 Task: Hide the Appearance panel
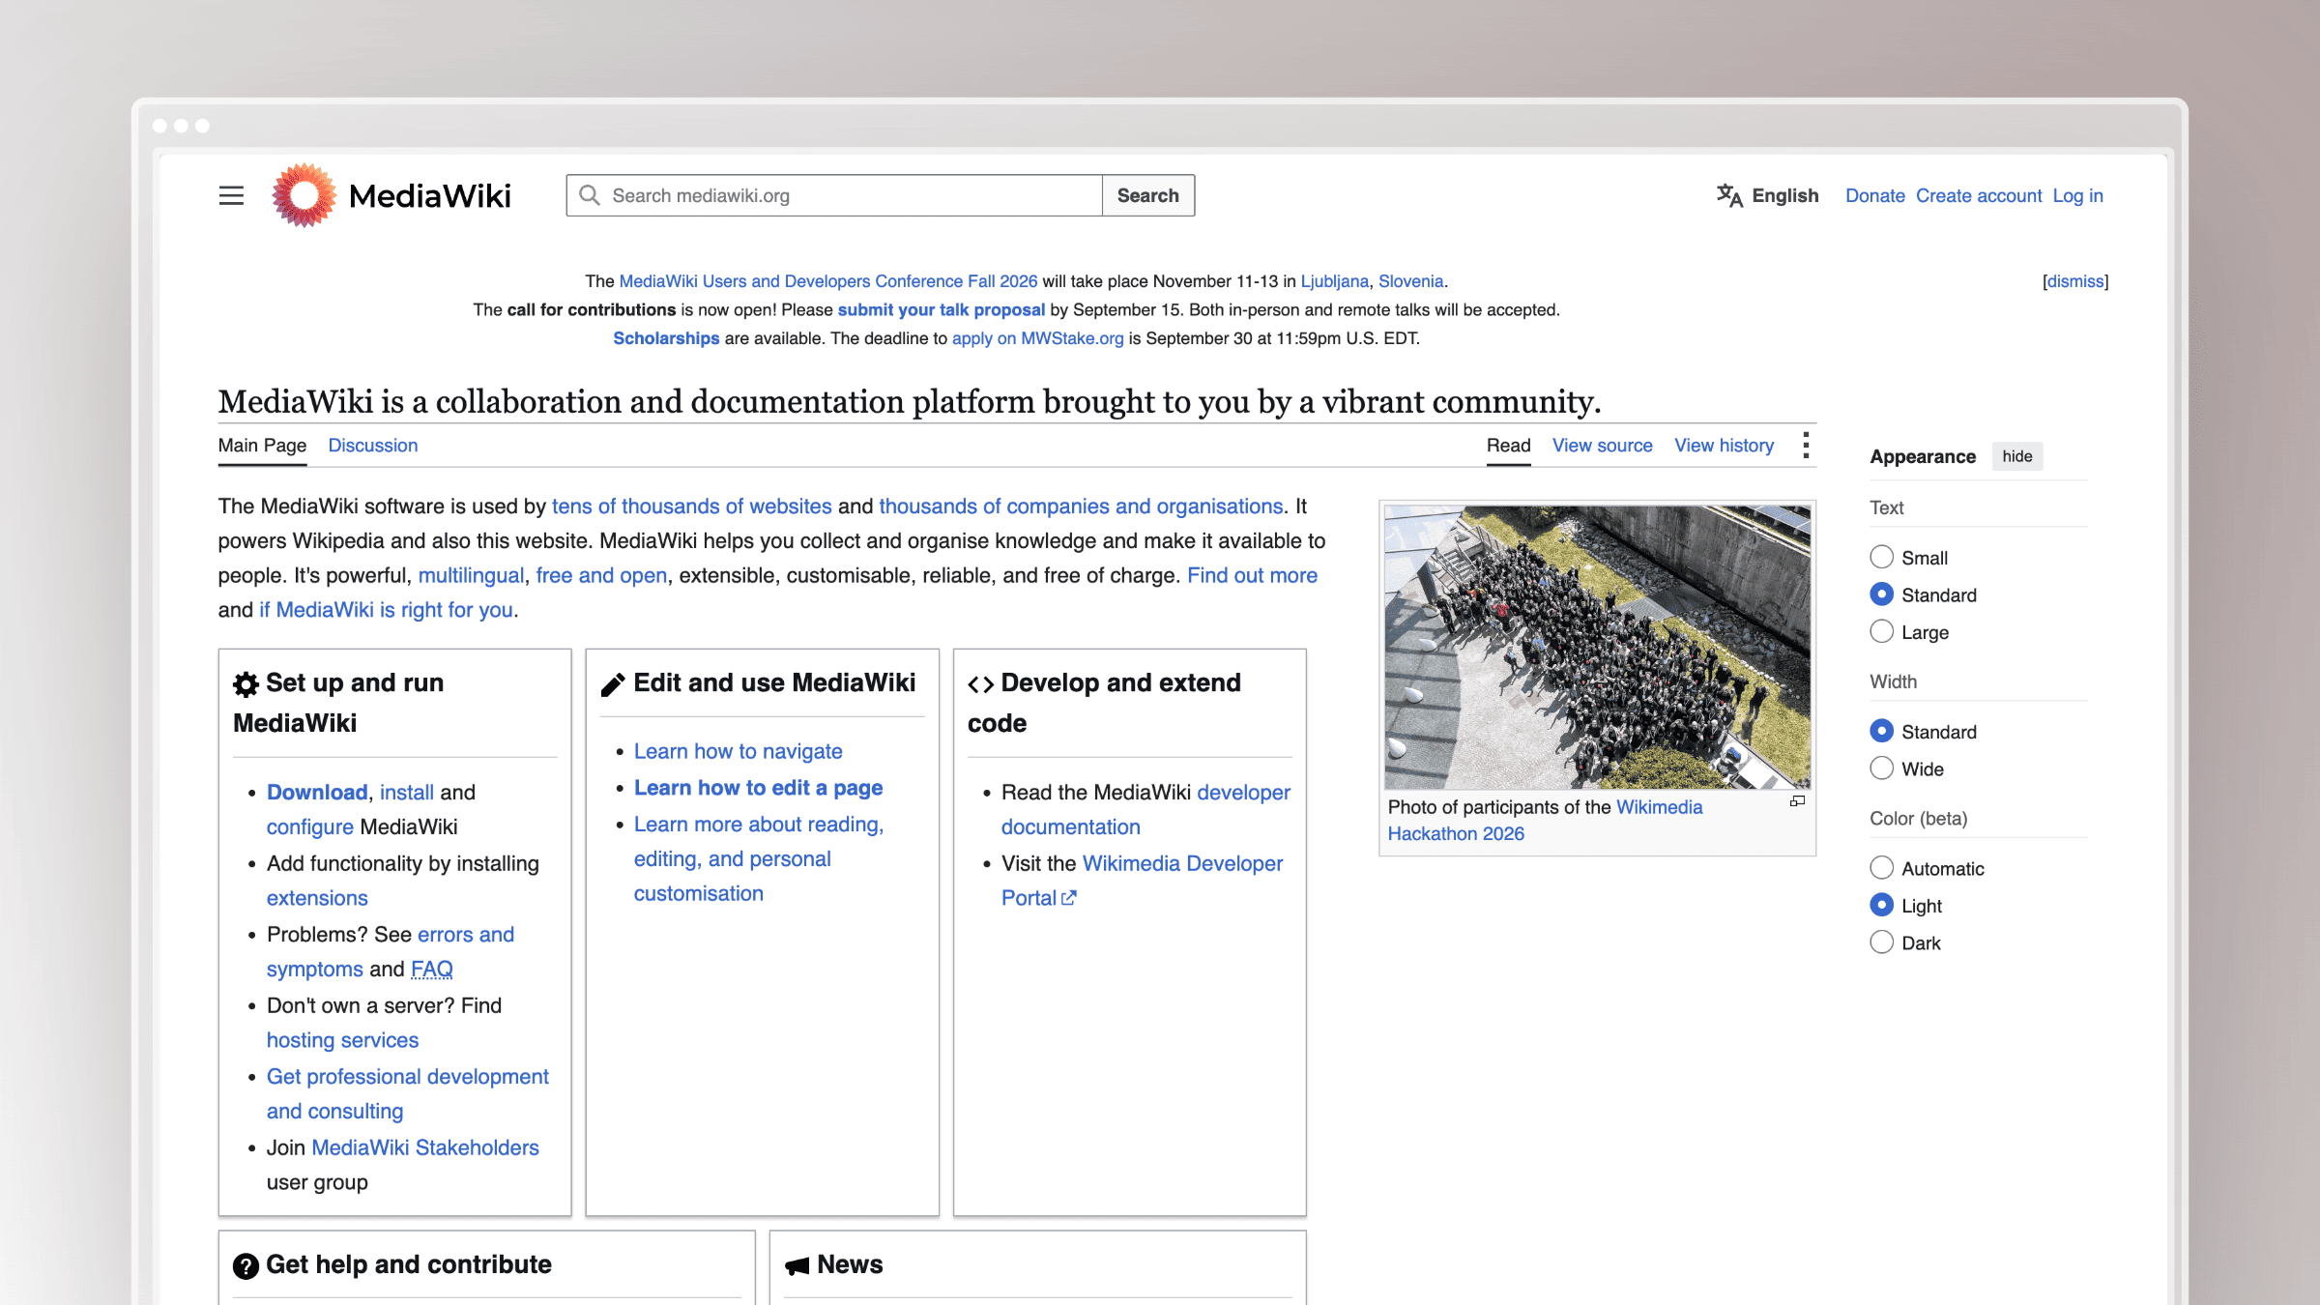(x=2016, y=456)
